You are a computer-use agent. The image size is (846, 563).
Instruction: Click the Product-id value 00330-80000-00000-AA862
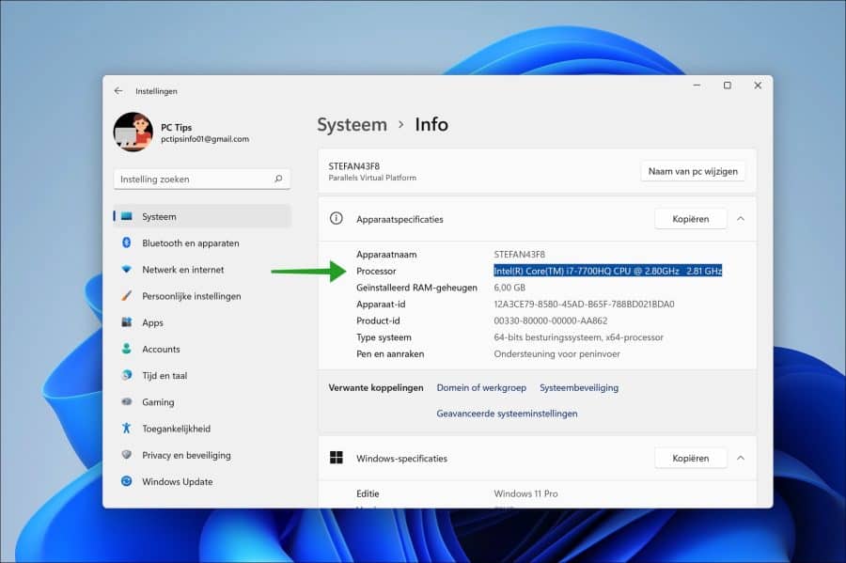tap(550, 321)
